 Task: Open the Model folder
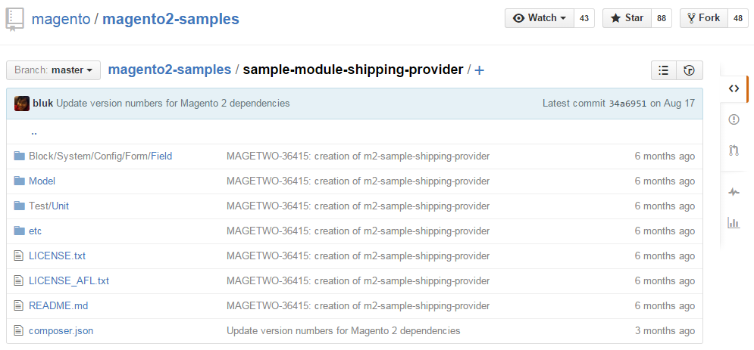[42, 181]
